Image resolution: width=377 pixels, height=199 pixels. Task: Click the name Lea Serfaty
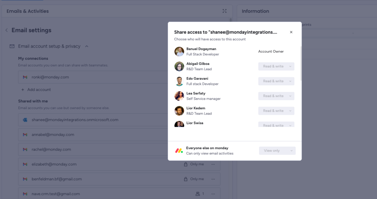[196, 93]
